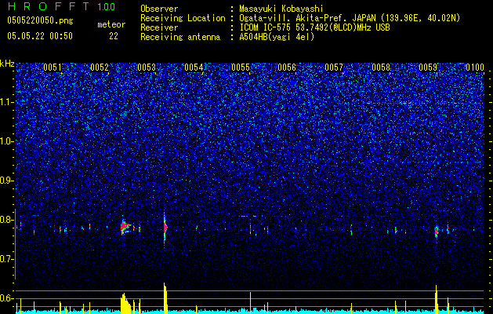The image size is (493, 314).
Task: Click the 0.7 frequency axis label
Action: pyautogui.click(x=7, y=259)
